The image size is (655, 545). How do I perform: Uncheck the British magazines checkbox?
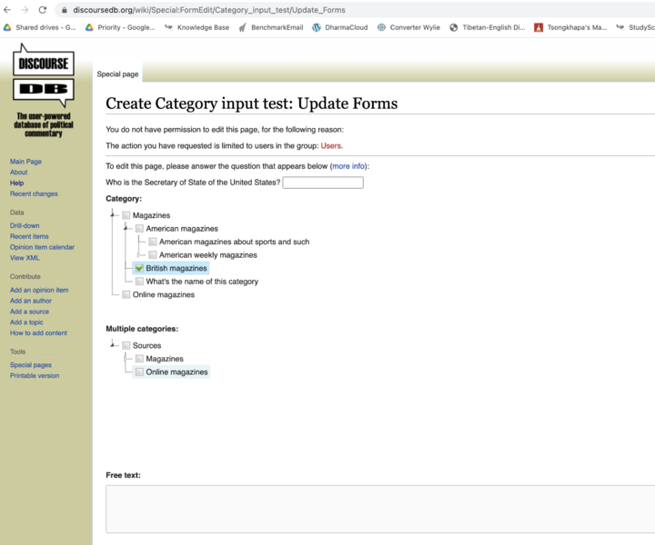[x=139, y=268]
